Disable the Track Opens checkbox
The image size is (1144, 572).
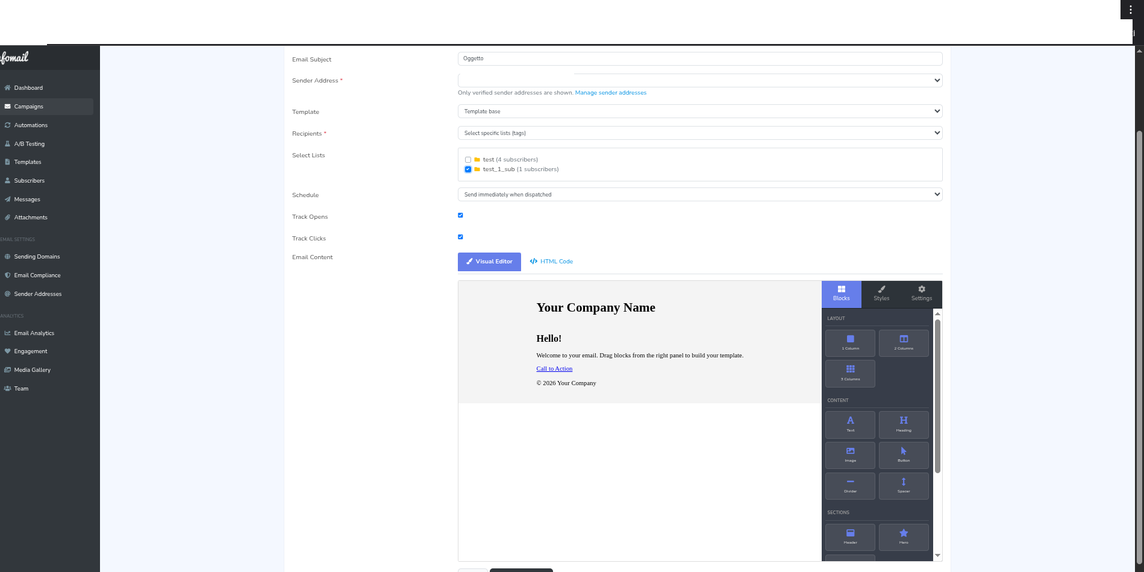point(460,215)
